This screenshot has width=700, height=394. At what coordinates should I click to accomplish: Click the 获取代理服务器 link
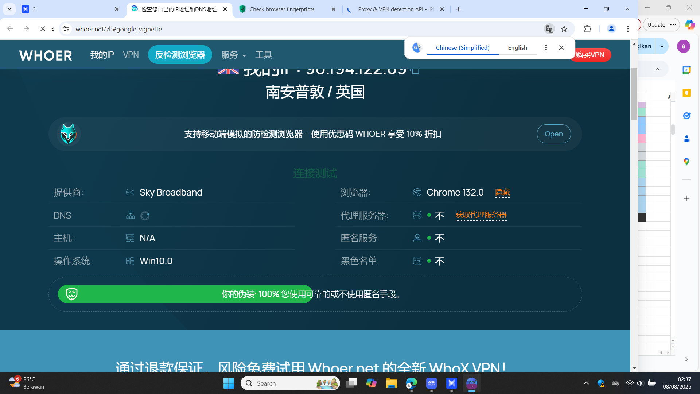coord(481,215)
